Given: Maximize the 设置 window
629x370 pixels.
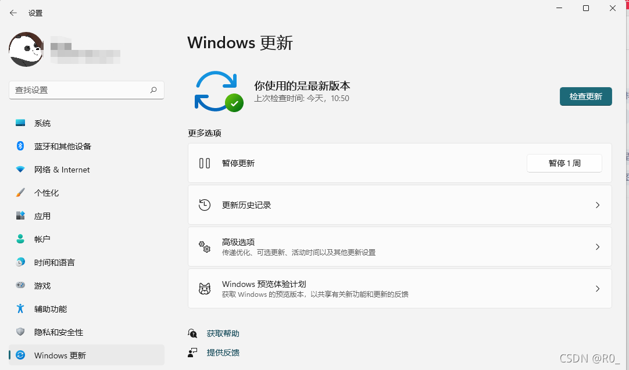Looking at the screenshot, I should point(585,8).
